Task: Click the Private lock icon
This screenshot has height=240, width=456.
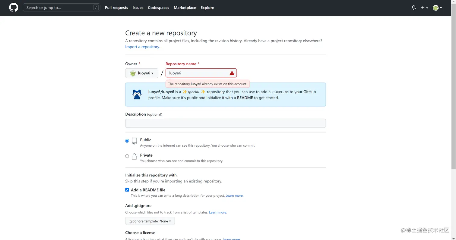Action: [x=135, y=156]
